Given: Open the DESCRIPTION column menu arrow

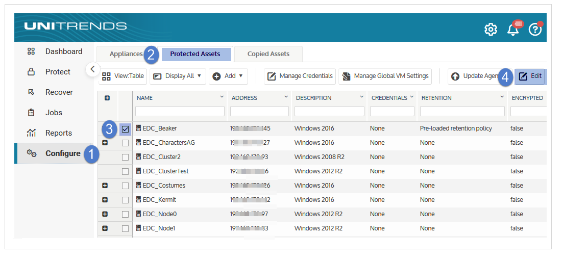Looking at the screenshot, I should pos(361,97).
